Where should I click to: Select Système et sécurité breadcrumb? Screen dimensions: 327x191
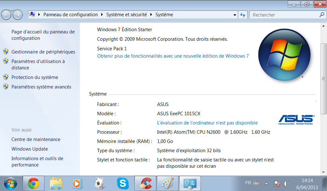[126, 15]
